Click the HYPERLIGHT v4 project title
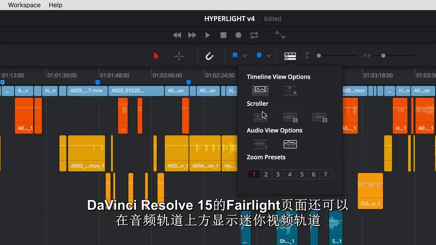 tap(230, 19)
